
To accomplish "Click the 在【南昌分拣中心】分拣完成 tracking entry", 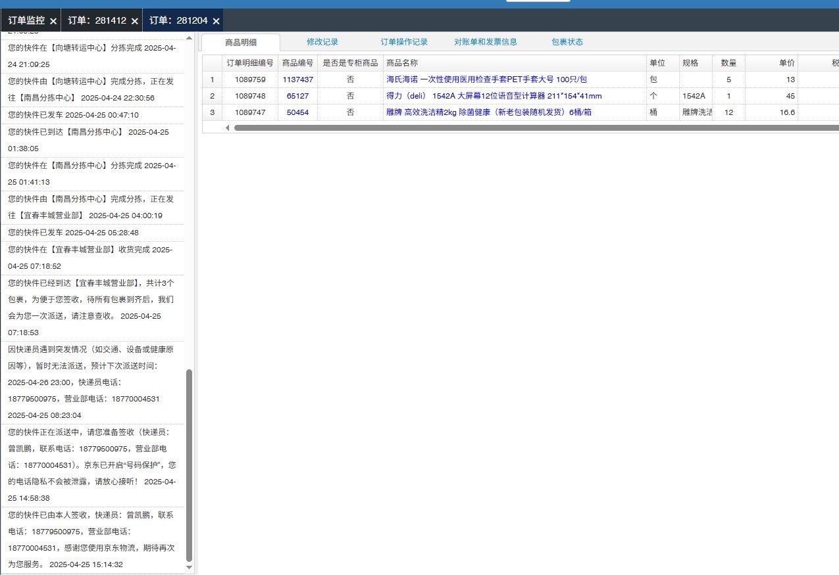I will click(x=92, y=173).
